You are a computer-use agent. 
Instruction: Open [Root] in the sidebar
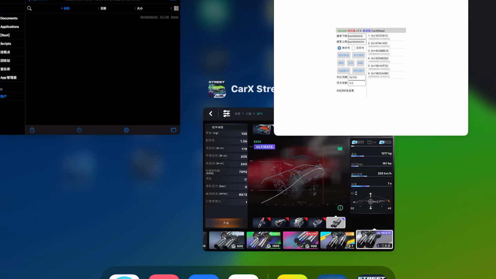click(x=5, y=35)
